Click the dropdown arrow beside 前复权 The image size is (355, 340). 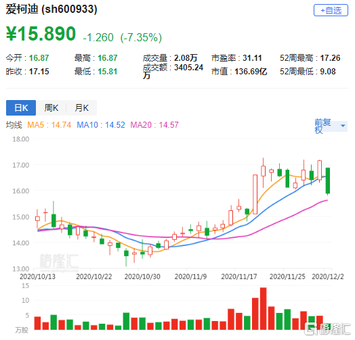pyautogui.click(x=343, y=126)
